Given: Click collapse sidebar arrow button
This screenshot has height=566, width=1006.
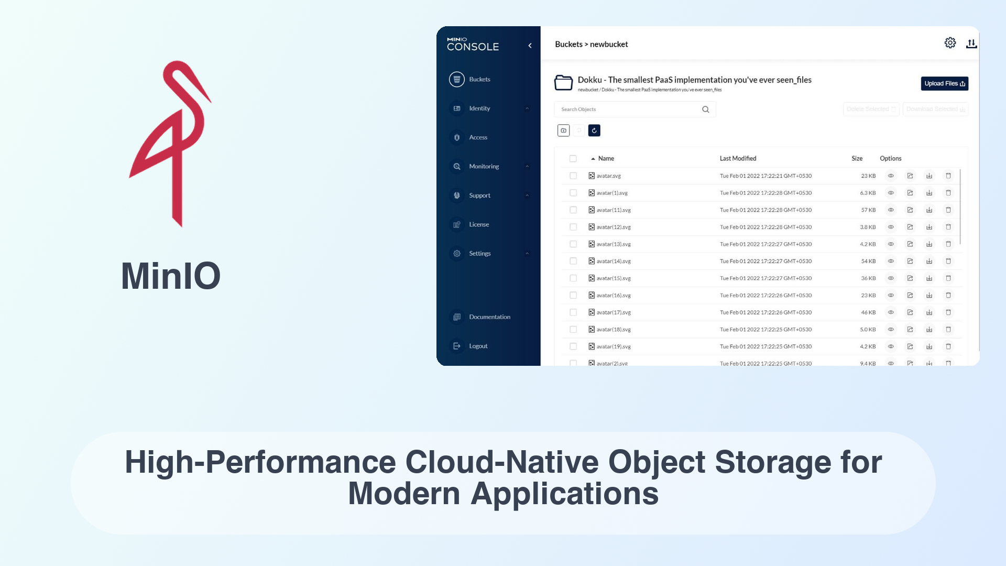Looking at the screenshot, I should (529, 44).
